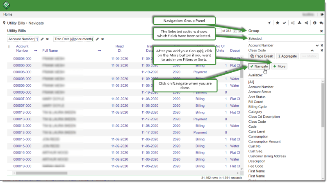Select Class Code in the Available list
The image size is (328, 184).
[x=257, y=122]
